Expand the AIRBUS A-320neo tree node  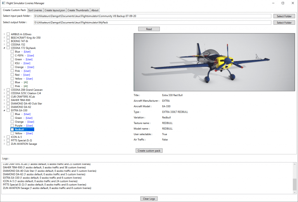4,34
